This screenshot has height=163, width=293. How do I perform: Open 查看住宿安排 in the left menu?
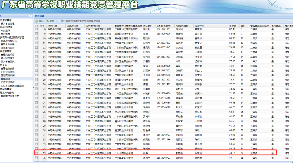click(9, 68)
